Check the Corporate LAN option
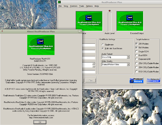Screen dimensions: 162x125 click(x=136, y=59)
